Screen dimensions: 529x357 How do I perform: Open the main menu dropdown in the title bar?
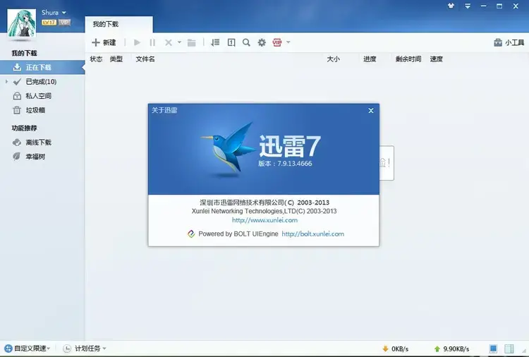(468, 6)
